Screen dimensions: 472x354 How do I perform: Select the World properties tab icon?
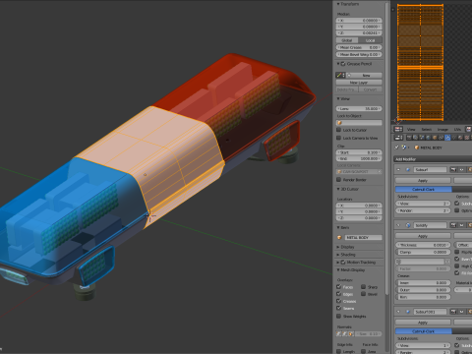pos(429,138)
